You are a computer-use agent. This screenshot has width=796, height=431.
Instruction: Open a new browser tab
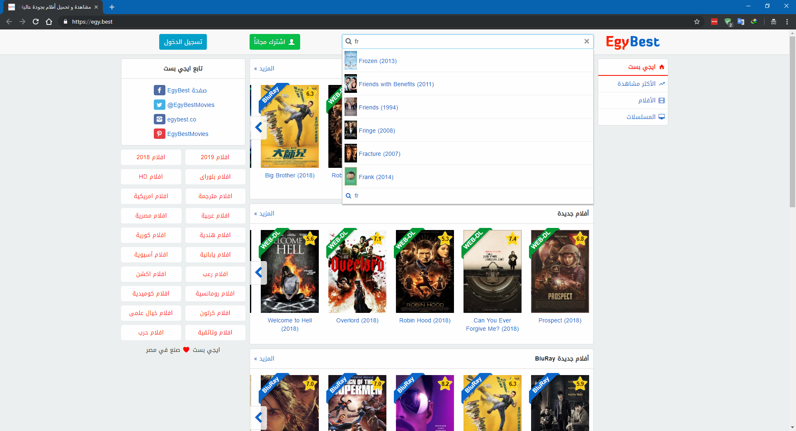pos(112,7)
